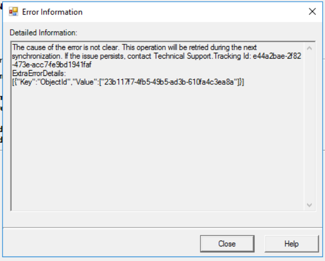Image resolution: width=325 pixels, height=261 pixels.
Task: Click the scrollbar down arrow
Action: [310, 205]
